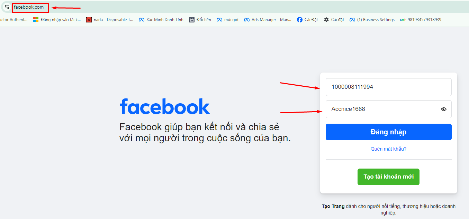Open the nada Disposable bookmark
Image resolution: width=469 pixels, height=219 pixels.
click(x=110, y=20)
